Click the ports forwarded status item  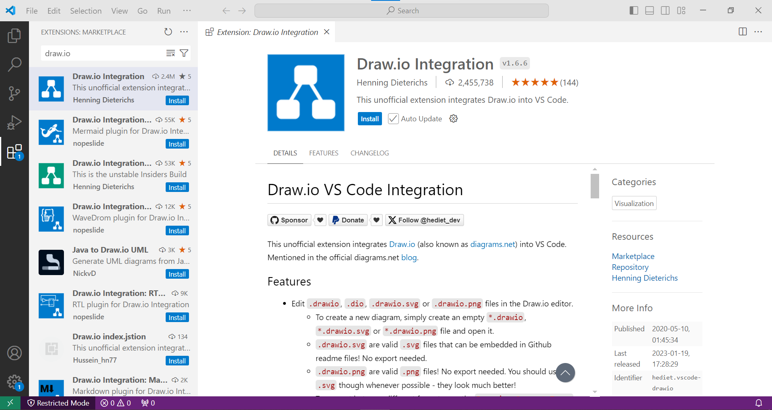click(x=148, y=403)
